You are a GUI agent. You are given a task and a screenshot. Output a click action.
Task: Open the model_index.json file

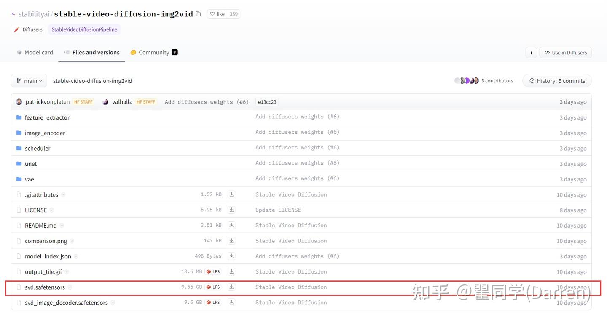point(48,256)
